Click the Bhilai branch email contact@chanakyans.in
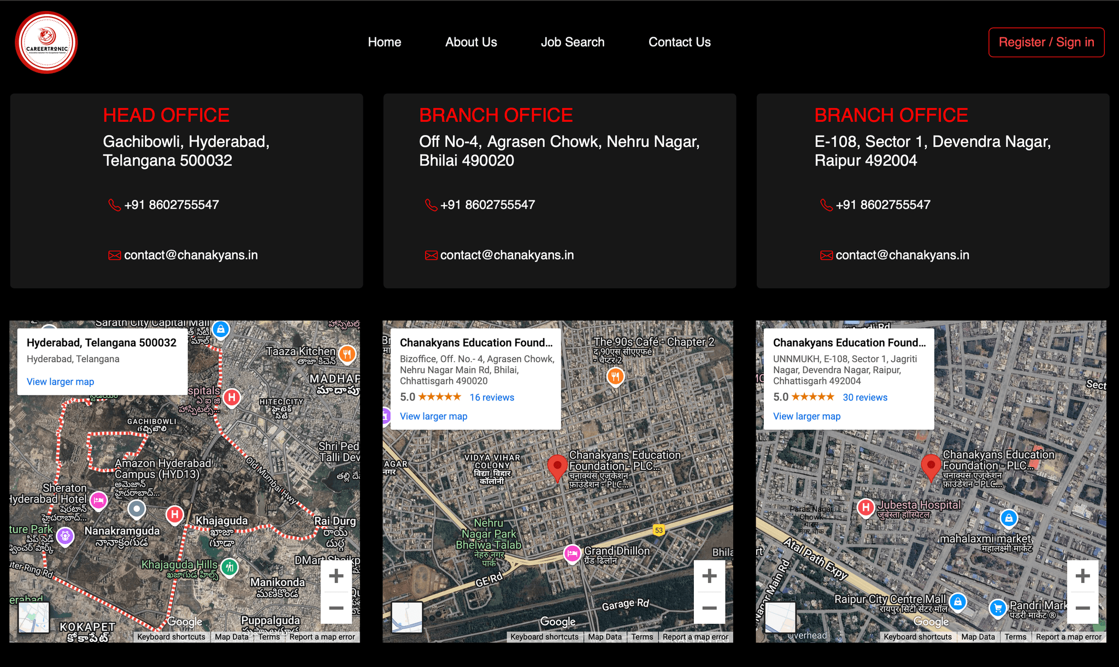 [x=507, y=255]
